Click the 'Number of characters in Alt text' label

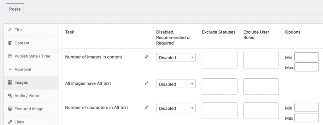[x=97, y=107]
